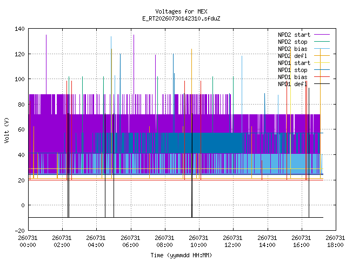Click the 'NPD2 stop' legend label

(292, 42)
